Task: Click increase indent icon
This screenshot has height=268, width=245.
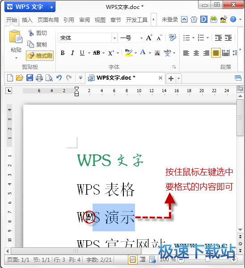Action: pyautogui.click(x=228, y=38)
